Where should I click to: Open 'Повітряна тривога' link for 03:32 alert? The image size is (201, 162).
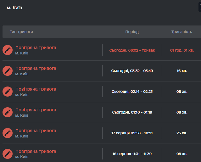36,69
